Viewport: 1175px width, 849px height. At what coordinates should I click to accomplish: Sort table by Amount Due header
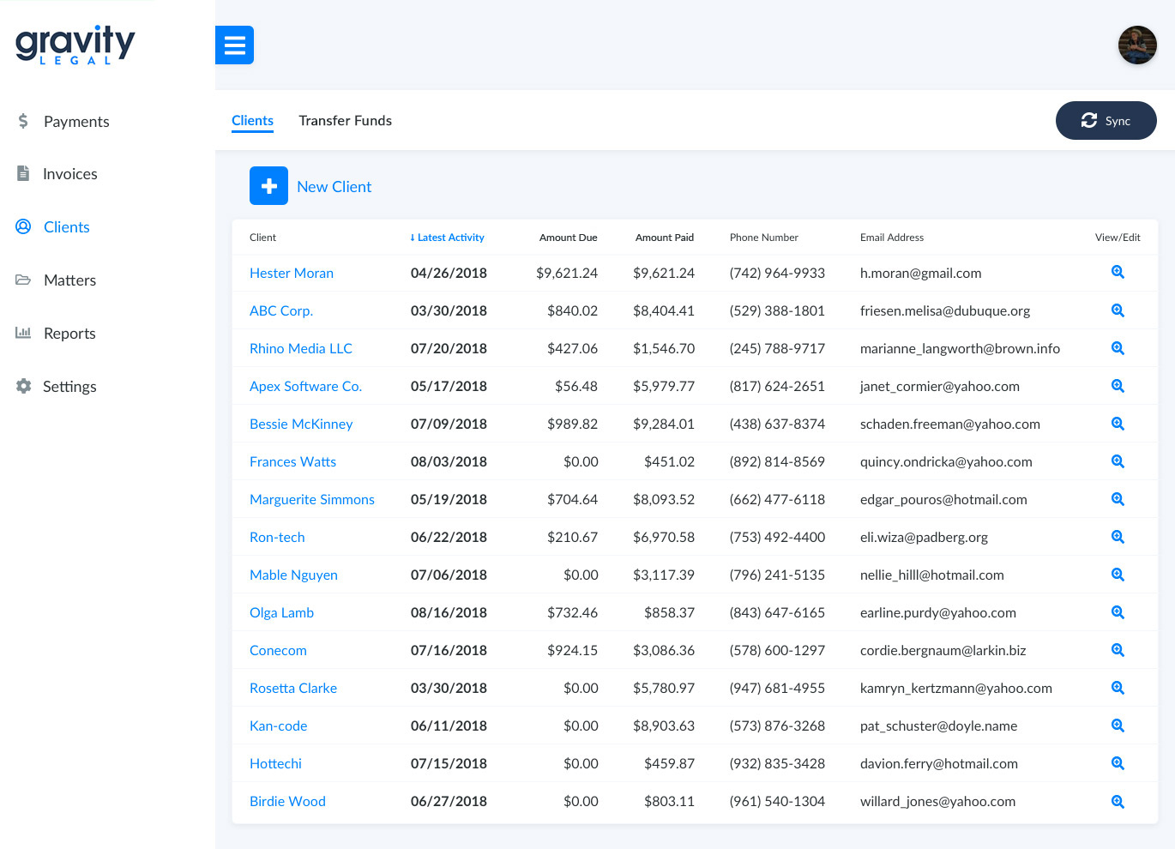click(x=568, y=238)
